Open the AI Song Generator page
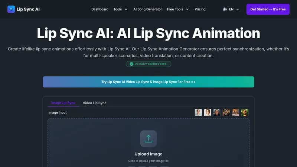Viewport: 297px width, 167px height. pyautogui.click(x=147, y=9)
